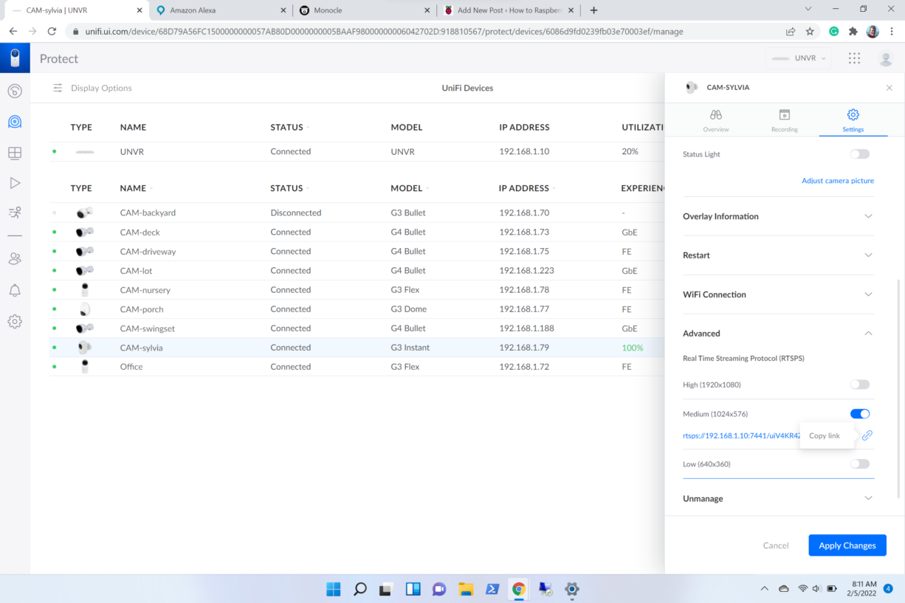Close the CAM-SYLVIA side panel
The image size is (905, 603).
pyautogui.click(x=889, y=88)
